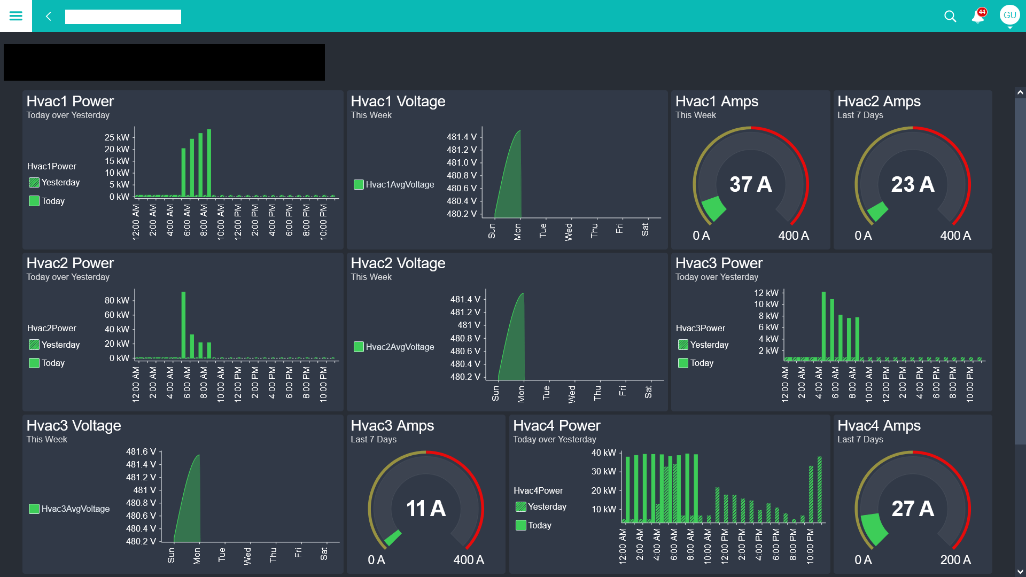Viewport: 1026px width, 577px height.
Task: Toggle Yesterday series in Hvac3 Power legend
Action: pyautogui.click(x=703, y=345)
